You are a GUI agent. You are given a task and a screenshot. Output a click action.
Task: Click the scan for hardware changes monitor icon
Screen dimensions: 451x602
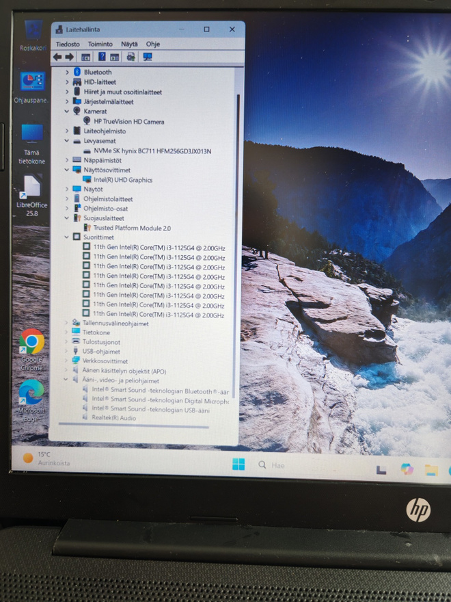coord(148,57)
